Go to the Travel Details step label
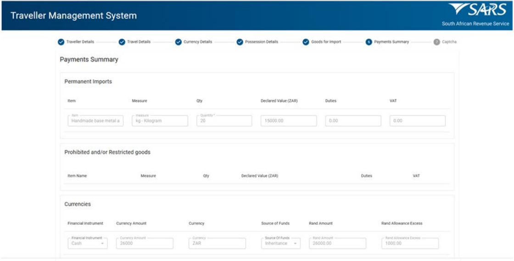The height and width of the screenshot is (261, 514). [x=139, y=42]
